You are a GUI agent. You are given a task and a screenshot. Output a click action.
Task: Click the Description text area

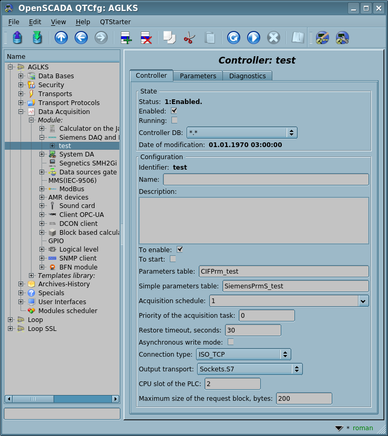[x=254, y=221]
